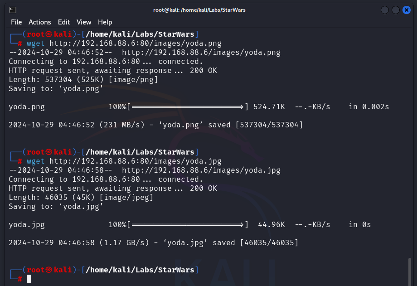This screenshot has width=417, height=286.
Task: Open the Help menu
Action: (105, 22)
